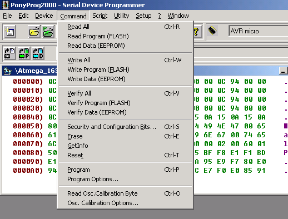288x219 pixels.
Task: Open the ? help menu
Action: point(160,16)
